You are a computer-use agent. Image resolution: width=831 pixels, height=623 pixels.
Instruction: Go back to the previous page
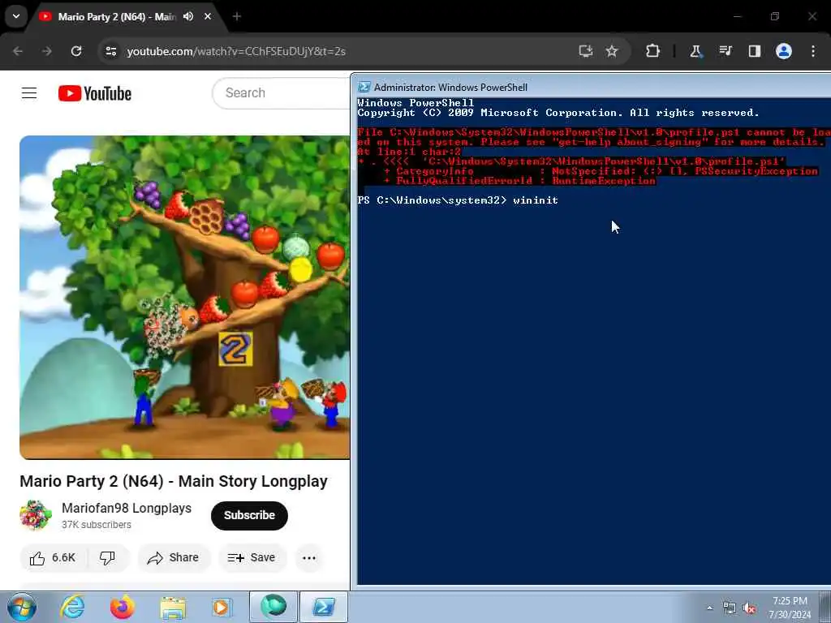coord(18,51)
